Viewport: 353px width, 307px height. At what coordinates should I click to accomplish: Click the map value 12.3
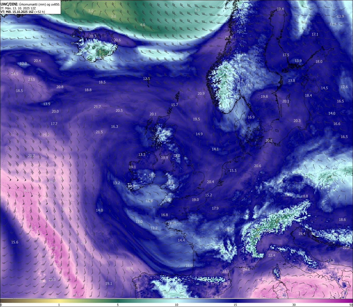[23, 63]
